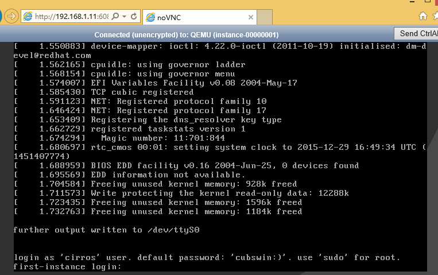The width and height of the screenshot is (438, 275).
Task: Maximize the browser window
Action: 428,1
